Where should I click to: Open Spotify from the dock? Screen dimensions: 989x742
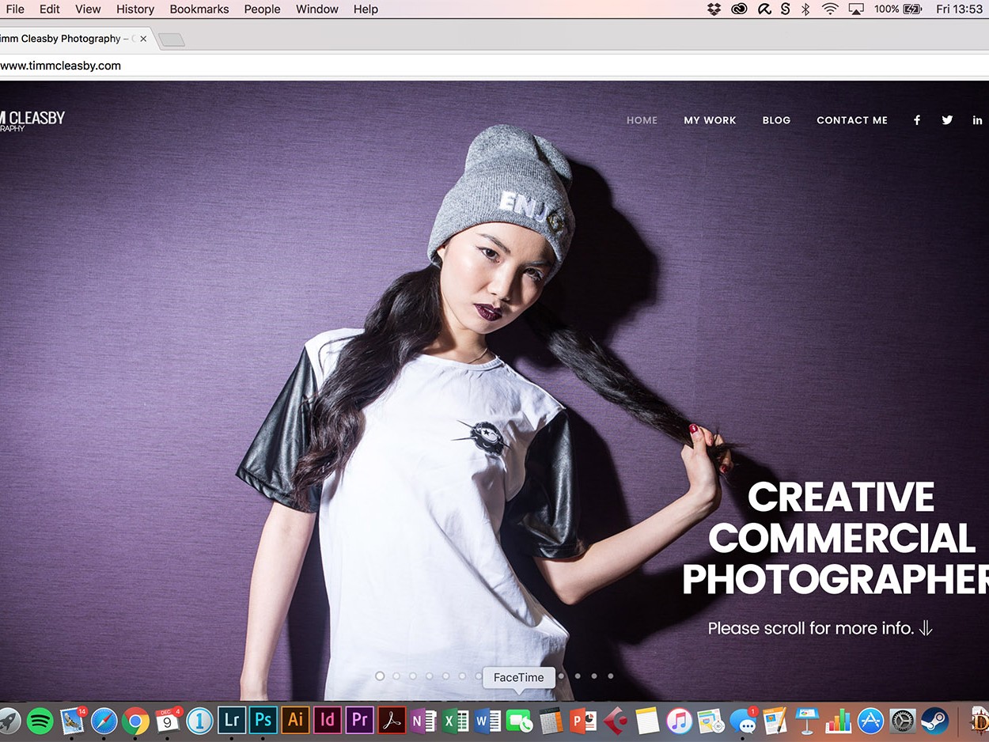tap(40, 721)
